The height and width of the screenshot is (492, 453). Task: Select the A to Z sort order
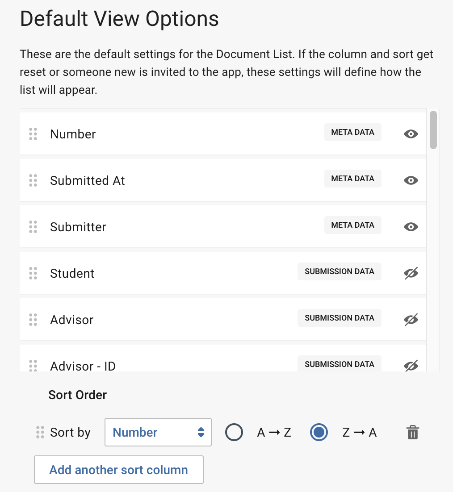(x=234, y=432)
